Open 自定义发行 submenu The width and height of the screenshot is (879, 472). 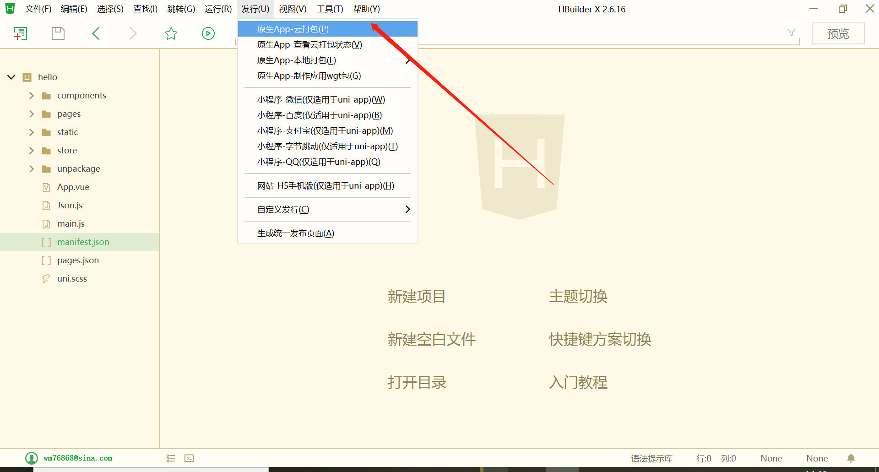coord(328,210)
